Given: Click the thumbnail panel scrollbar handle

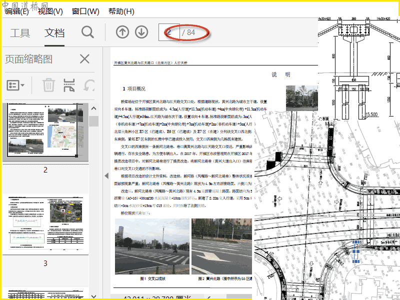Looking at the screenshot, I should point(93,121).
